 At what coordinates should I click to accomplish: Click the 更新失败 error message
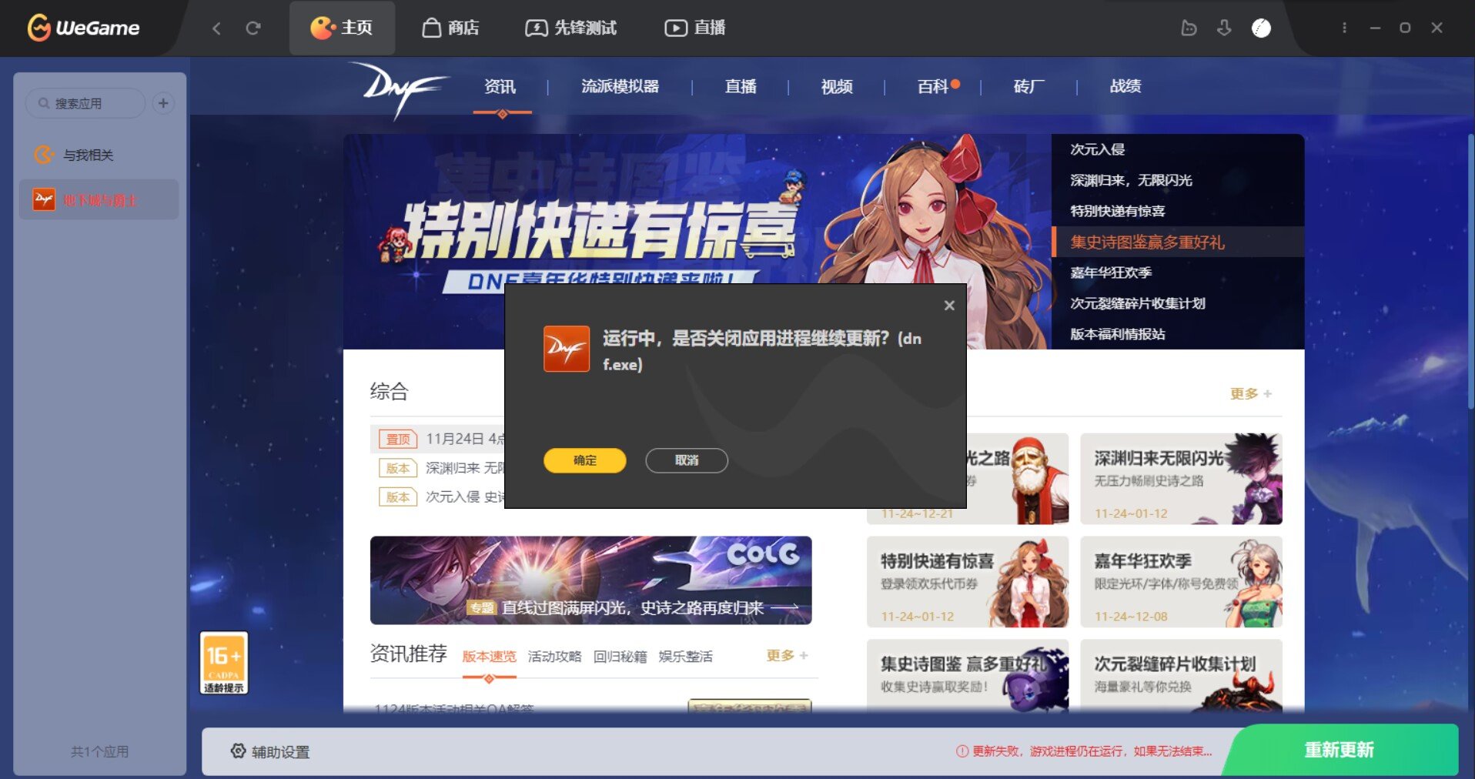coord(1084,751)
